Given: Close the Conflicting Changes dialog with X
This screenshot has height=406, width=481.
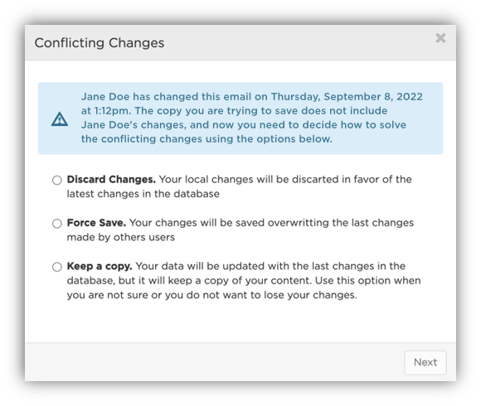Looking at the screenshot, I should (440, 38).
